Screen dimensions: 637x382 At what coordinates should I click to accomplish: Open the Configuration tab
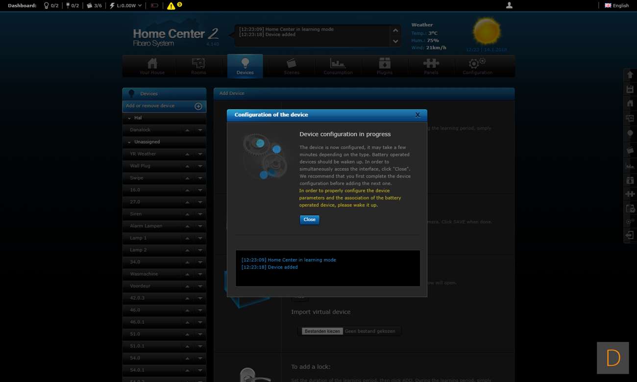(478, 66)
